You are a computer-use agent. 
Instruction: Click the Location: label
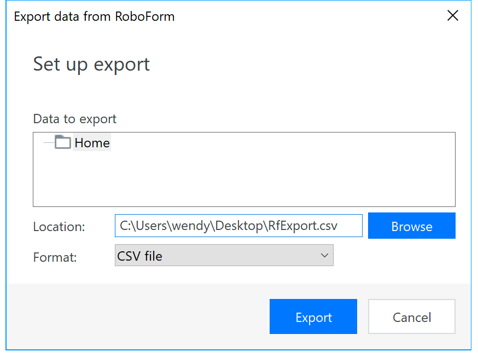point(59,226)
